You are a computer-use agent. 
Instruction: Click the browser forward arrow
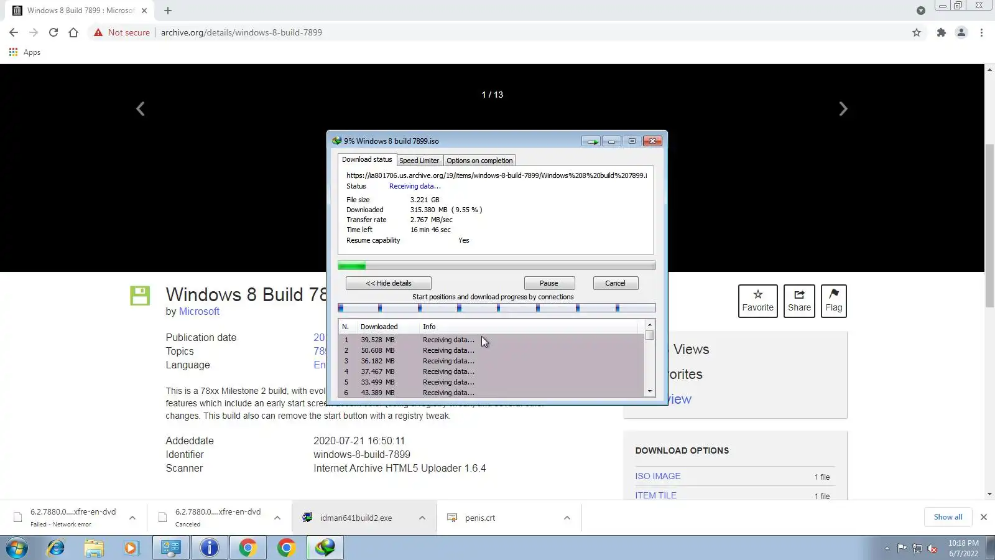click(34, 32)
